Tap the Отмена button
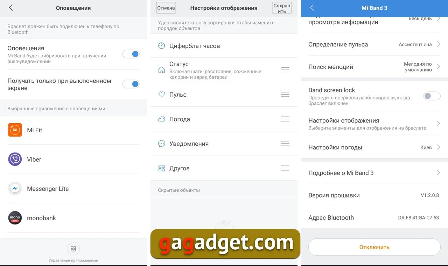This screenshot has width=448, height=266. point(166,8)
